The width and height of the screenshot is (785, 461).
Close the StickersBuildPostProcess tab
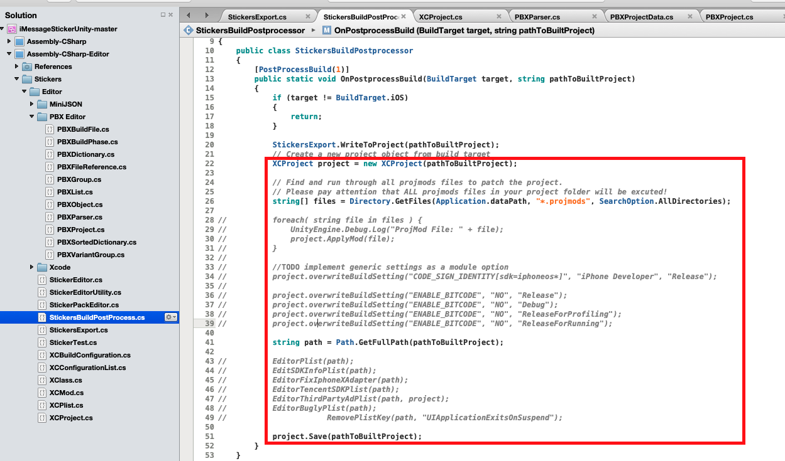(404, 17)
